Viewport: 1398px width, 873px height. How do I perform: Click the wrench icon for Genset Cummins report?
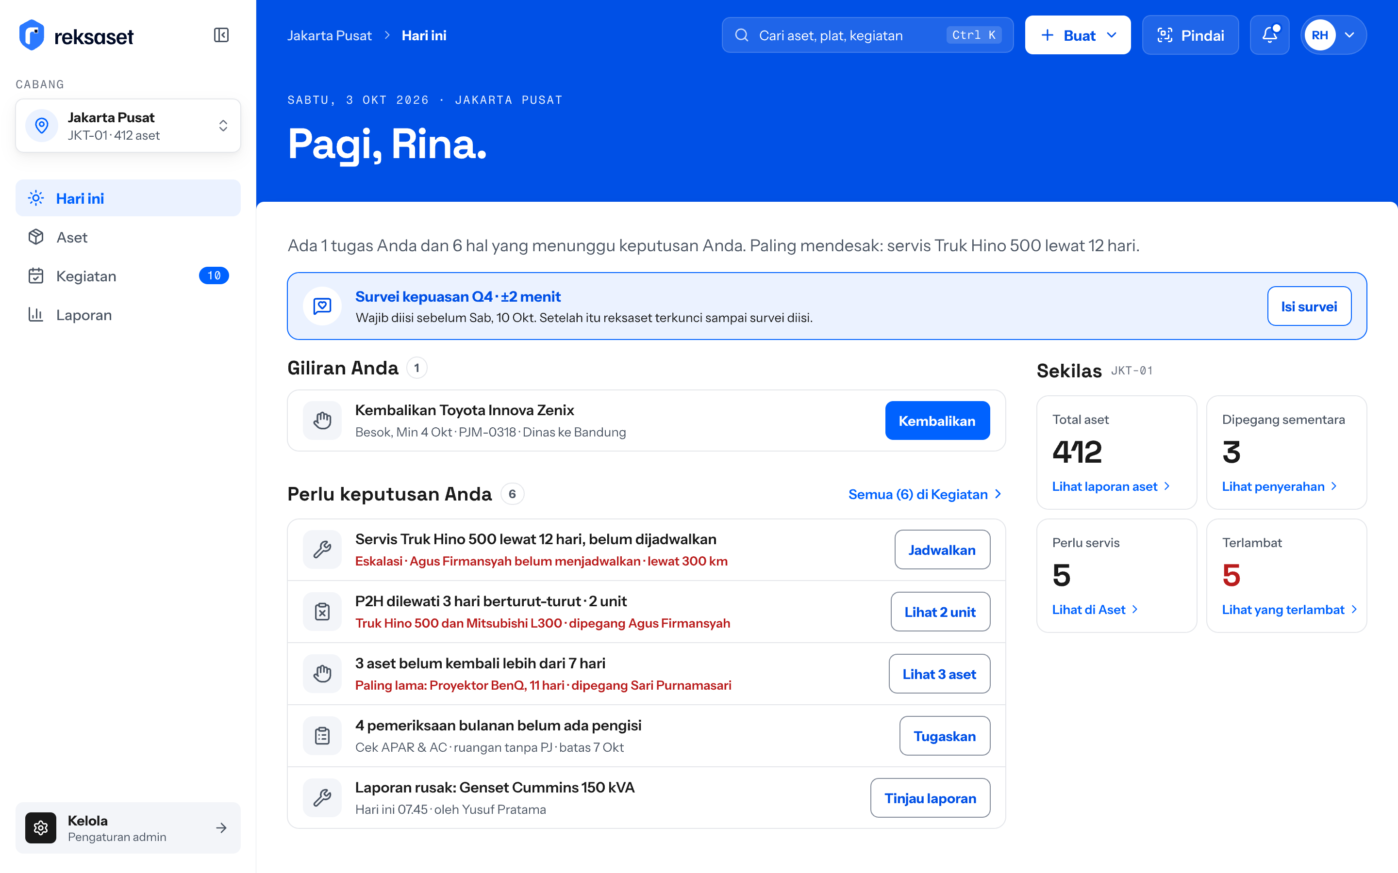click(322, 797)
